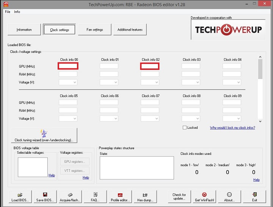Viewport: 273px width, 207px height.
Task: Click RAM MHz field for Clock info 04
Action: tap(232, 74)
